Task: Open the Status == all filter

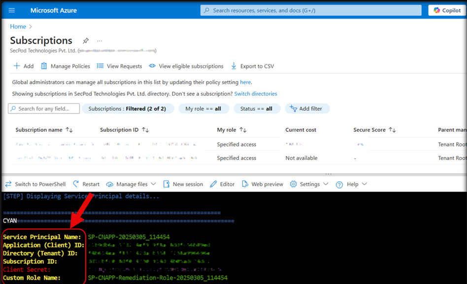Action: 257,109
